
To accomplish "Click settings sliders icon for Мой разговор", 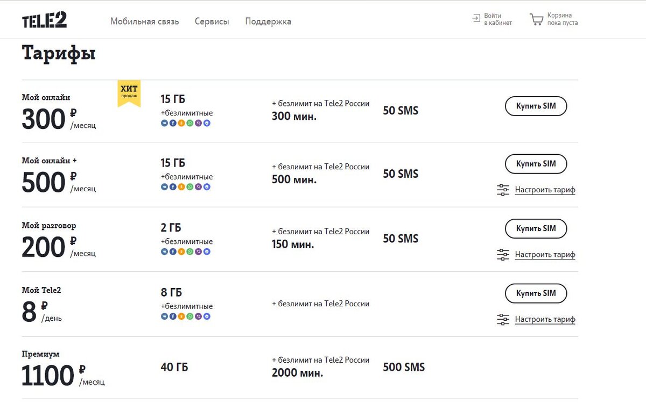I will (503, 255).
